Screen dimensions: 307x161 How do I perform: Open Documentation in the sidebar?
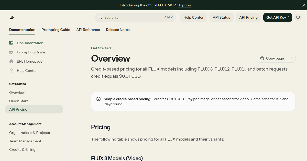[x=30, y=43]
